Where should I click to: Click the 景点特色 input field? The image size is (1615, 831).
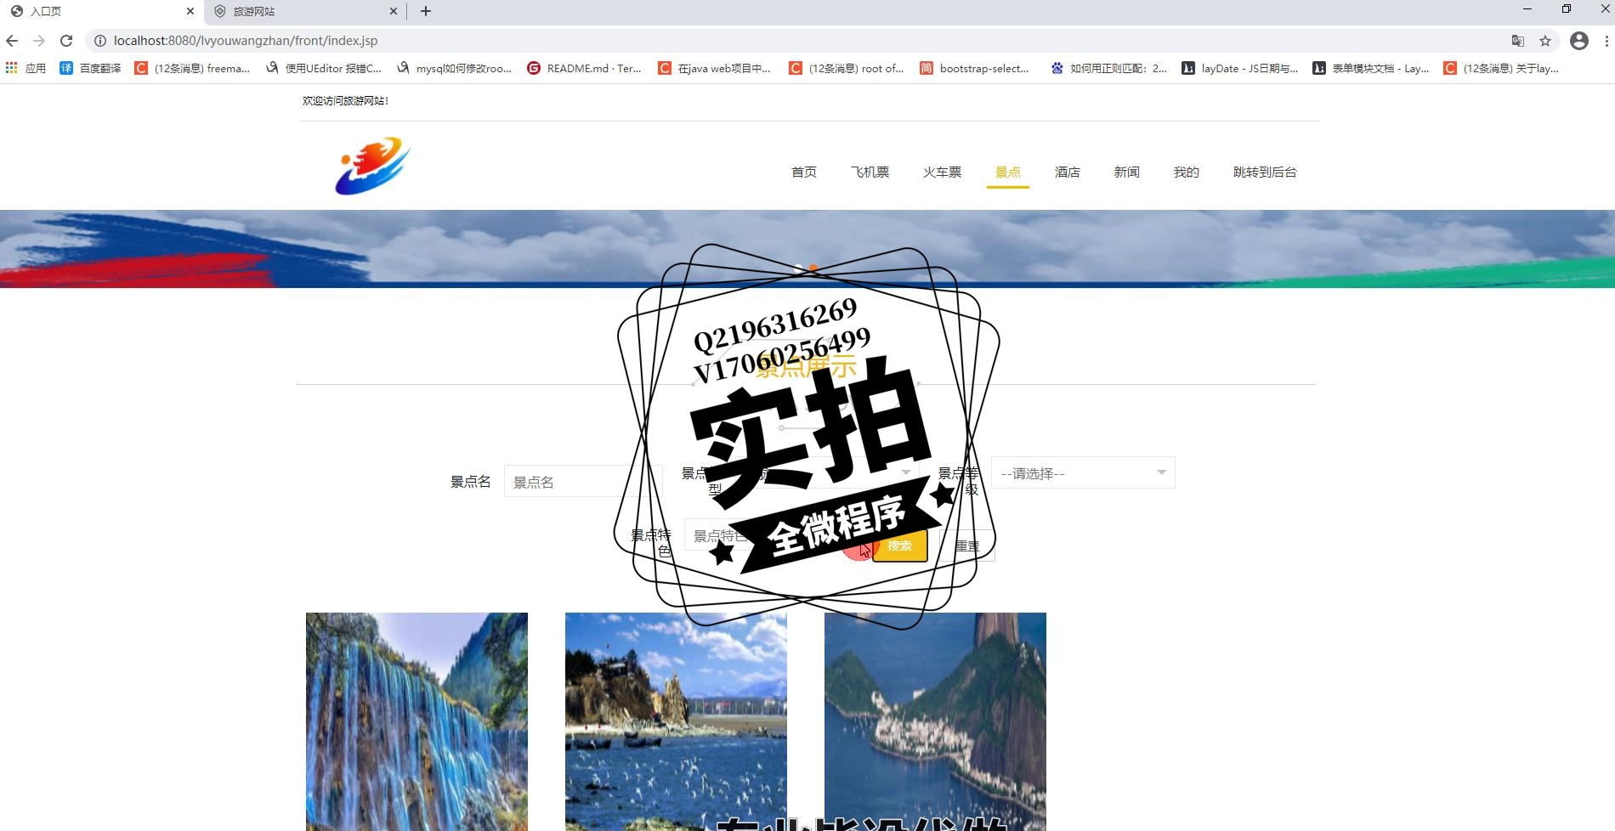tap(763, 535)
